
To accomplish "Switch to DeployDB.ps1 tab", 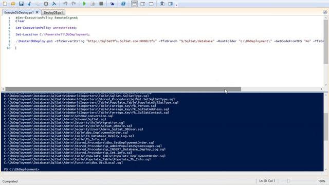I will pos(53,12).
